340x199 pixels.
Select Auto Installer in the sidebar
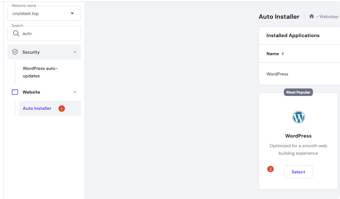pyautogui.click(x=37, y=108)
